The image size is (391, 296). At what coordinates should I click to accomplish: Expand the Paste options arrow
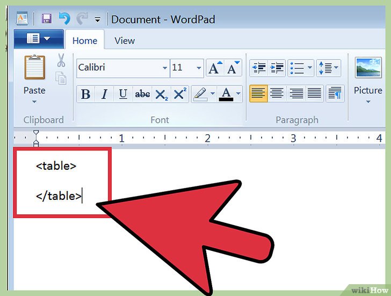click(x=34, y=102)
